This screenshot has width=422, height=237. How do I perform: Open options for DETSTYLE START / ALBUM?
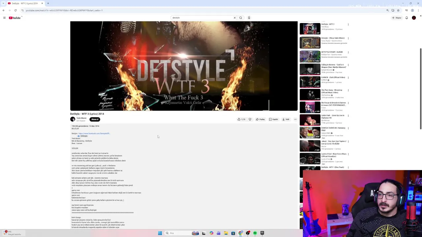point(348,52)
